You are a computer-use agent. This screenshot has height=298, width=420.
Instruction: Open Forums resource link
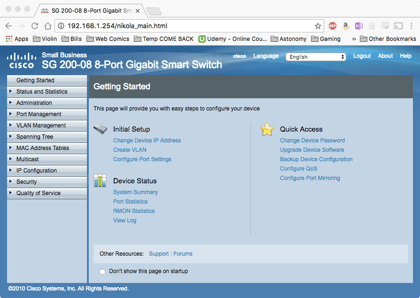coord(183,254)
